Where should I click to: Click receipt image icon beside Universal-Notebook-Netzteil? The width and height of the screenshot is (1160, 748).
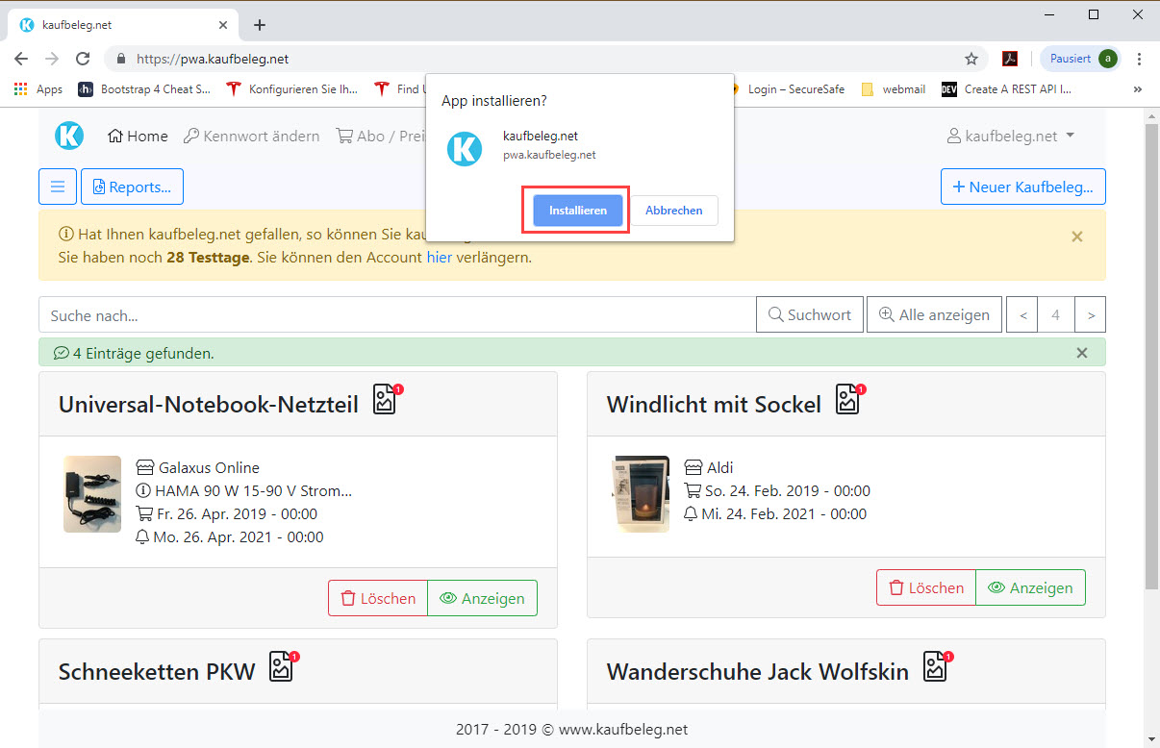point(386,400)
